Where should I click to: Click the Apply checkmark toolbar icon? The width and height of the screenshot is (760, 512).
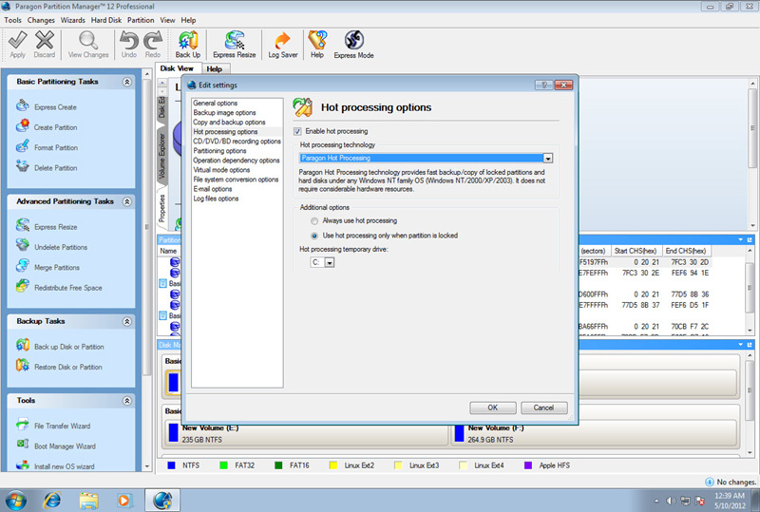pyautogui.click(x=17, y=45)
